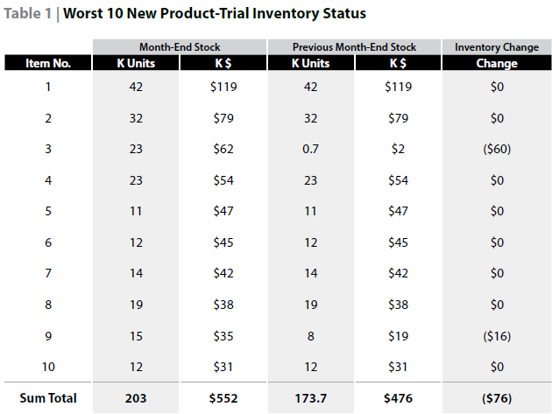Viewport: 552px width, 414px height.
Task: Click the 'Inventory Change' group header
Action: (496, 47)
